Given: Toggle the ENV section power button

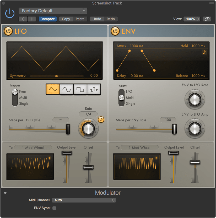Looking at the screenshot, I should 115,31.
